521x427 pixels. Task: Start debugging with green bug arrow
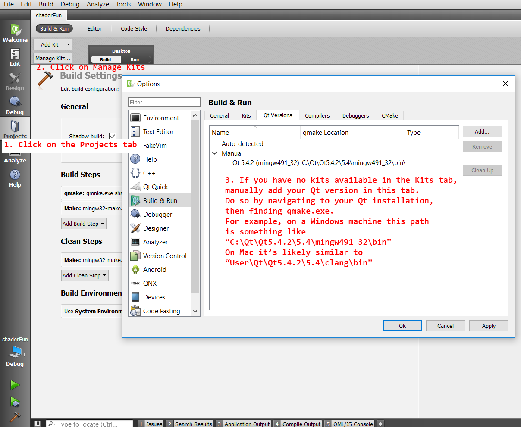[15, 402]
